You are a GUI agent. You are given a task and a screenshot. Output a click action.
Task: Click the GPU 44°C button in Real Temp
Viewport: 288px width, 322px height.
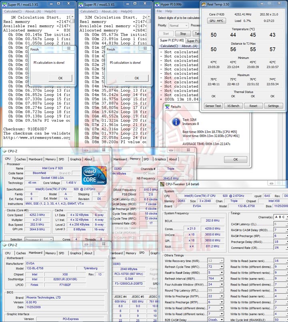[216, 21]
